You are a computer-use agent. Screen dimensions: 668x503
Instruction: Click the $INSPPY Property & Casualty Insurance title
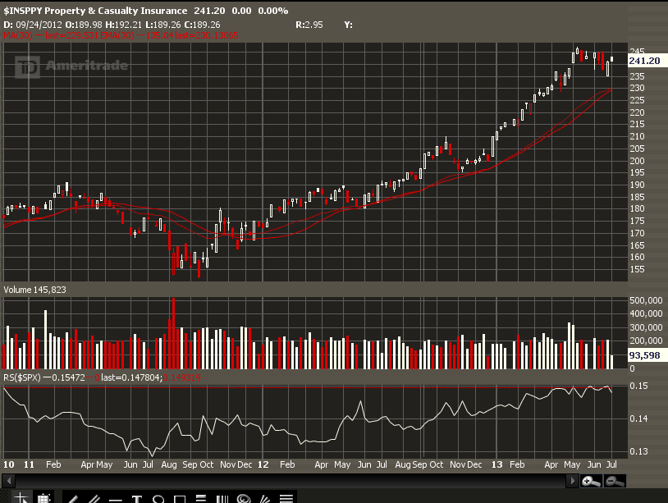tap(95, 11)
